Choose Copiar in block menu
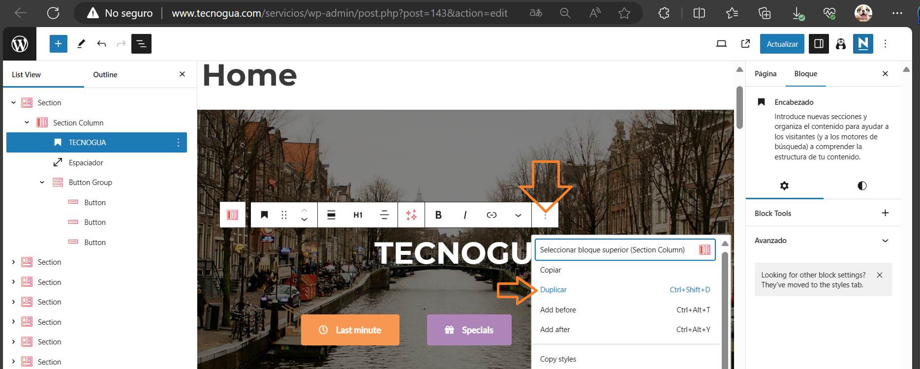This screenshot has height=369, width=920. tap(625, 270)
